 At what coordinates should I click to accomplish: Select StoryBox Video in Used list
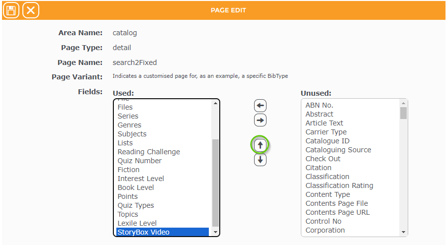click(x=143, y=232)
